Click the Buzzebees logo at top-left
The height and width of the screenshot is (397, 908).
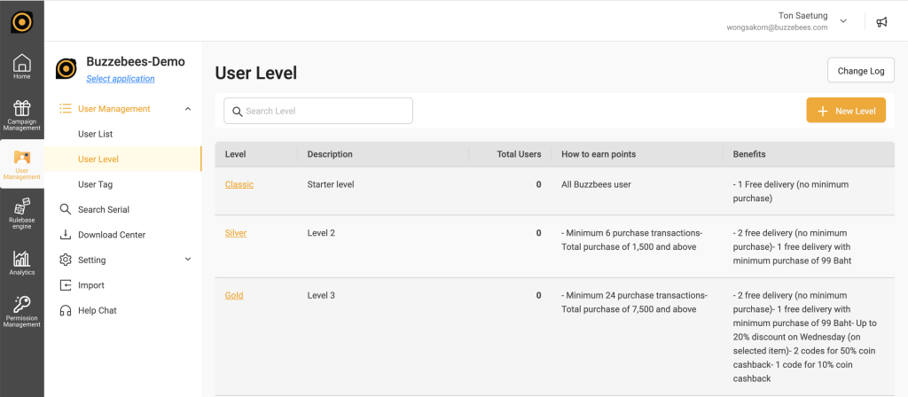pyautogui.click(x=21, y=21)
